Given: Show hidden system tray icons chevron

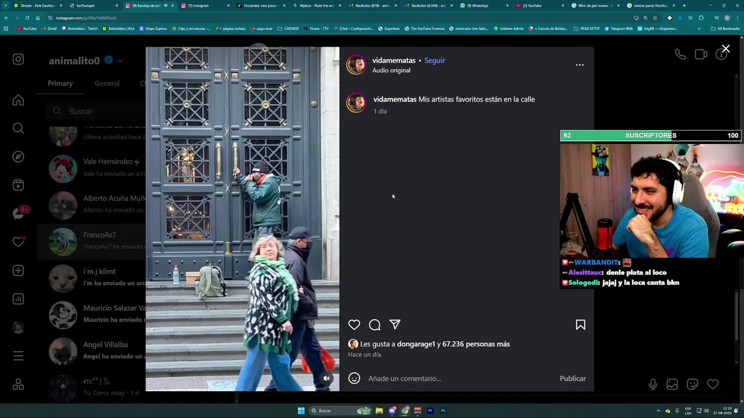Looking at the screenshot, I should pos(659,410).
